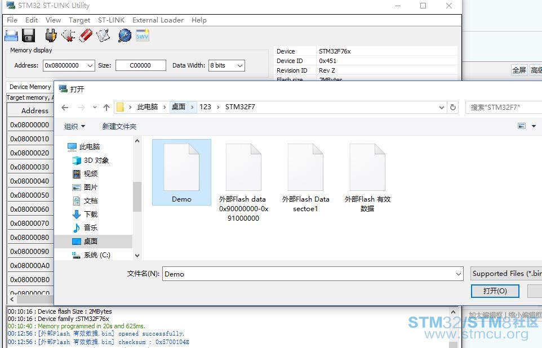Image resolution: width=542 pixels, height=348 pixels.
Task: Open the ST website globe icon
Action: pos(125,35)
